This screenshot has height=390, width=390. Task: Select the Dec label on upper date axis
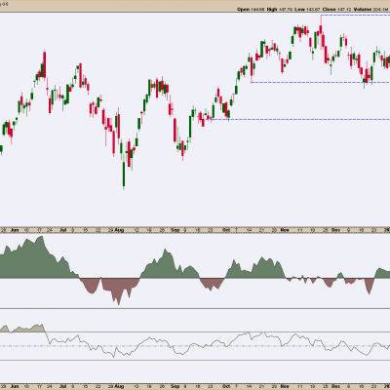(335, 230)
